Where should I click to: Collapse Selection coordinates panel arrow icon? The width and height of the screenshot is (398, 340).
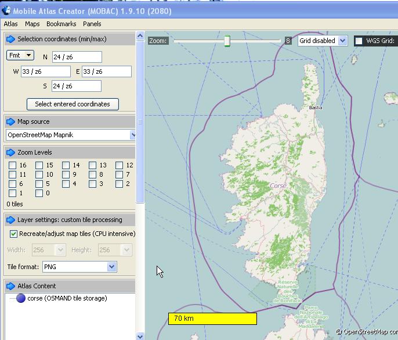pos(10,39)
